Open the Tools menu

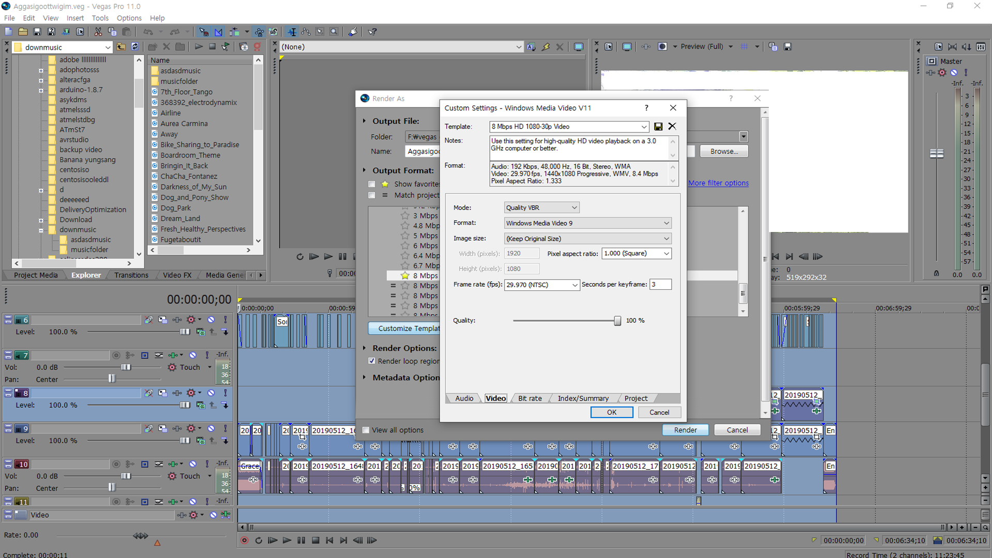pos(100,18)
